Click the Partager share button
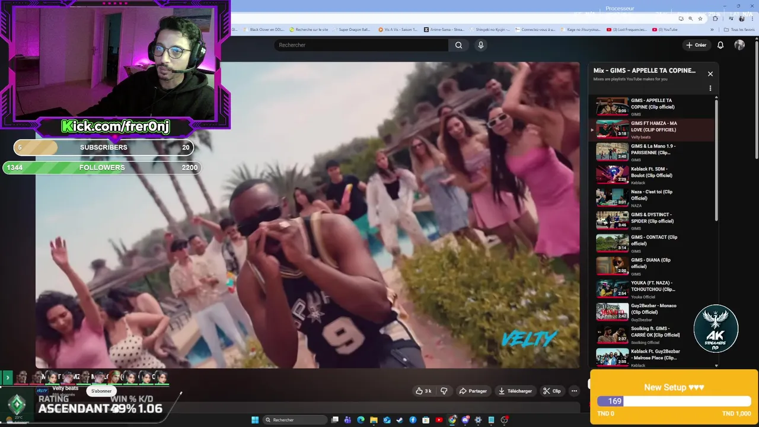Screen dimensions: 759x427 tap(473, 391)
